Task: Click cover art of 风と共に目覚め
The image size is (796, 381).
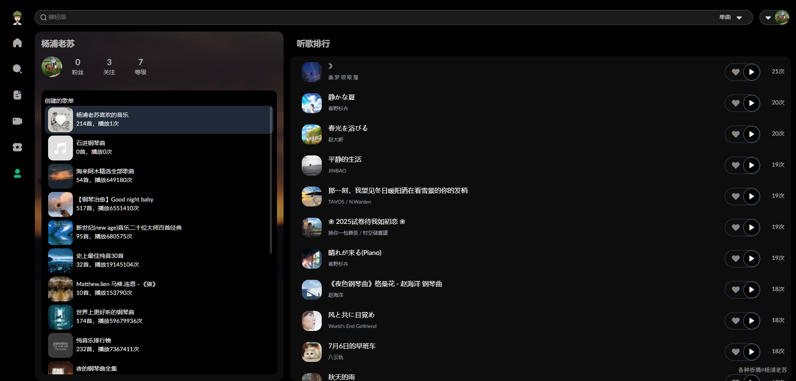Action: click(x=312, y=321)
